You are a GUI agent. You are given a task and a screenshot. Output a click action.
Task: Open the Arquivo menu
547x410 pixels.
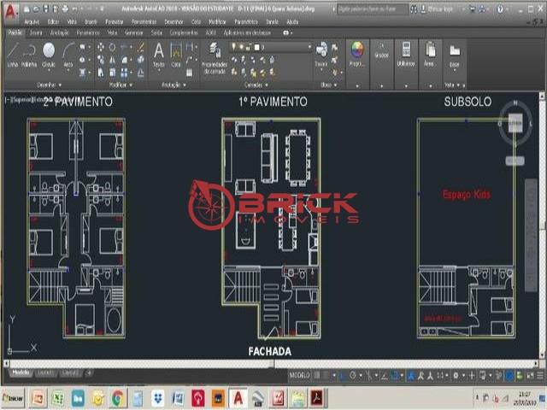pos(32,21)
